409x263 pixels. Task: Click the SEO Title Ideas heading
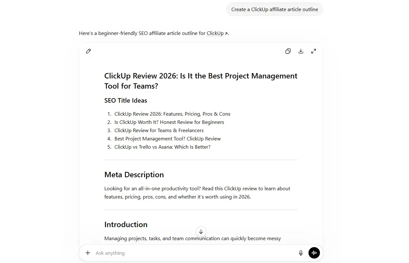click(x=126, y=100)
